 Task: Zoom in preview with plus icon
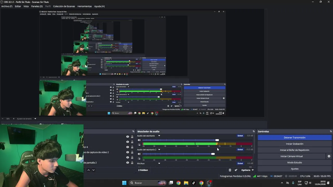(x=14, y=119)
